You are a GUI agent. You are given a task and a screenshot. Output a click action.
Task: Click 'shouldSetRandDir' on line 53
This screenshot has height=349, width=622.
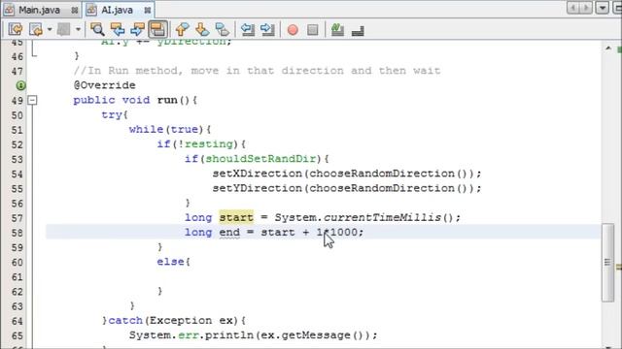pyautogui.click(x=260, y=159)
